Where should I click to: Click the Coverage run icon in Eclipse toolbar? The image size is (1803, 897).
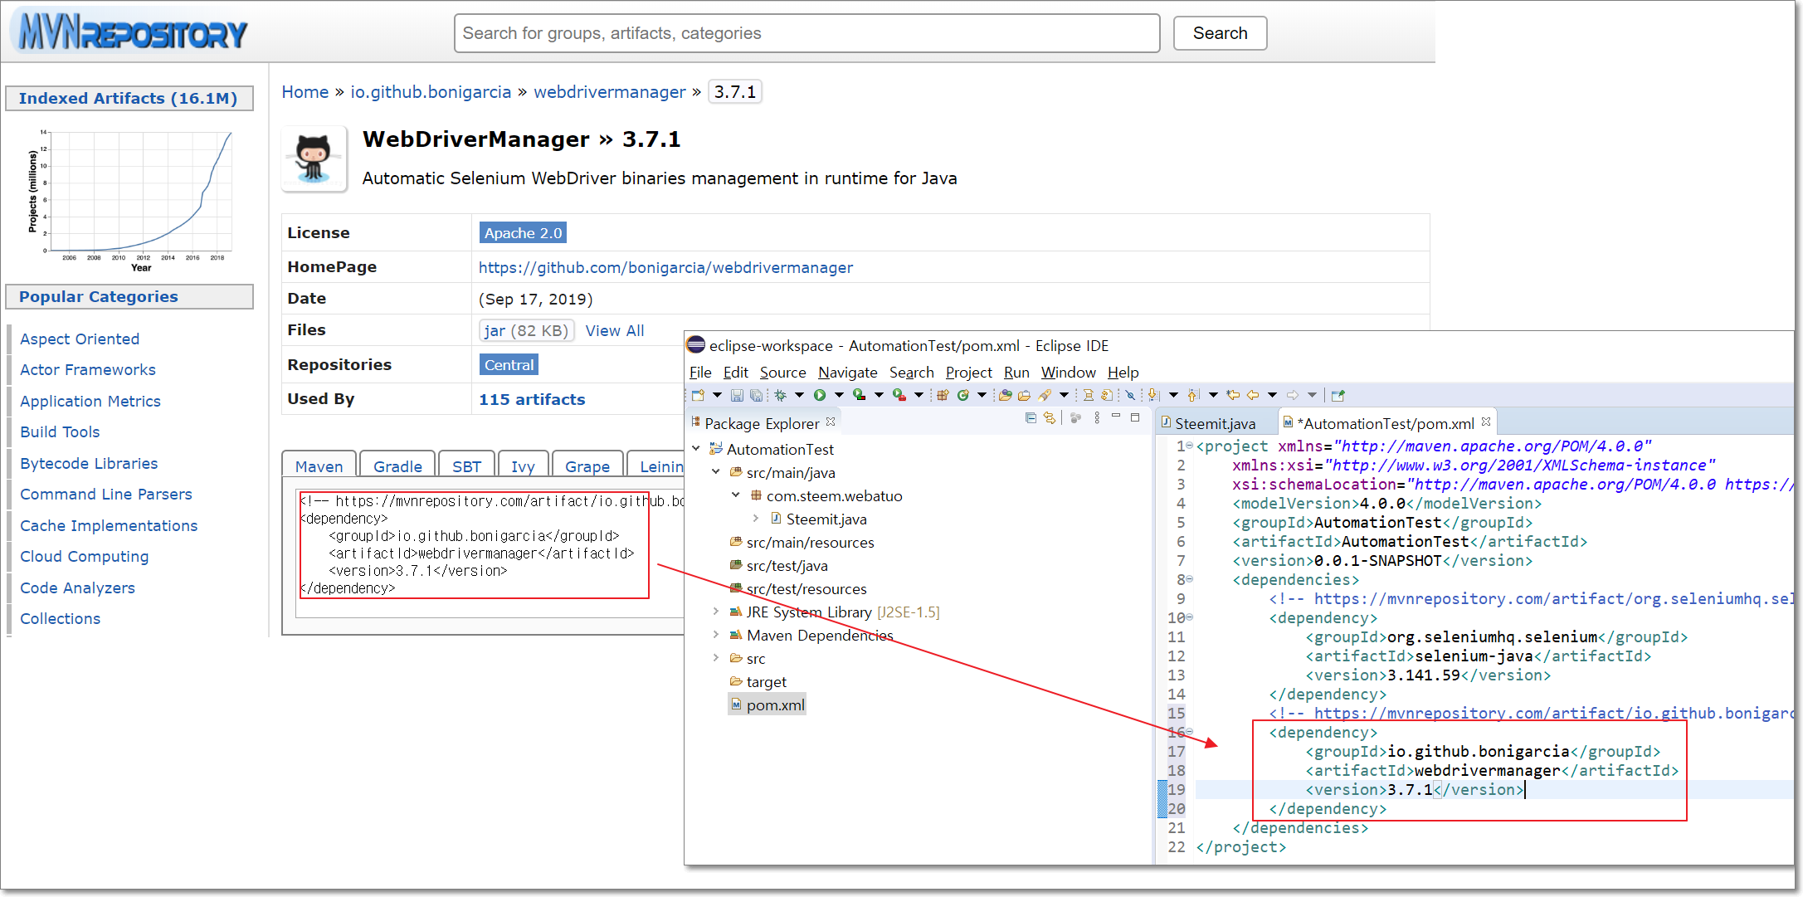tap(859, 395)
